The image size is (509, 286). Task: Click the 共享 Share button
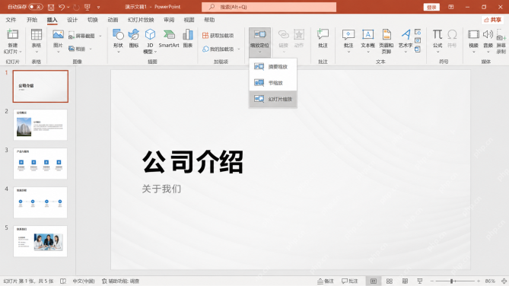(x=493, y=20)
